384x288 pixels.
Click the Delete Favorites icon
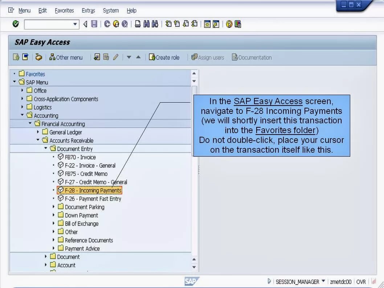point(106,57)
